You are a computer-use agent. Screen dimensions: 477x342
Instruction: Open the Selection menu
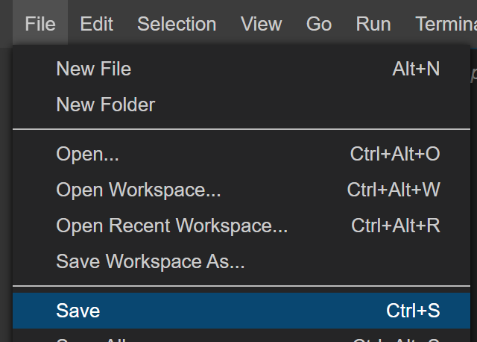177,24
